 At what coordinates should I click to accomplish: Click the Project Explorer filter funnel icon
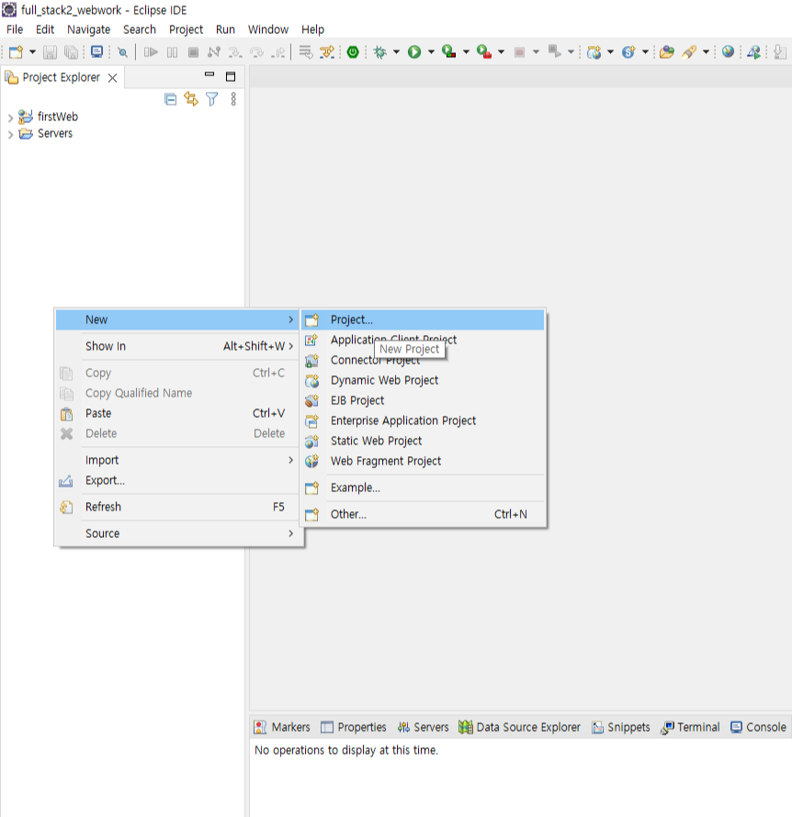click(211, 99)
